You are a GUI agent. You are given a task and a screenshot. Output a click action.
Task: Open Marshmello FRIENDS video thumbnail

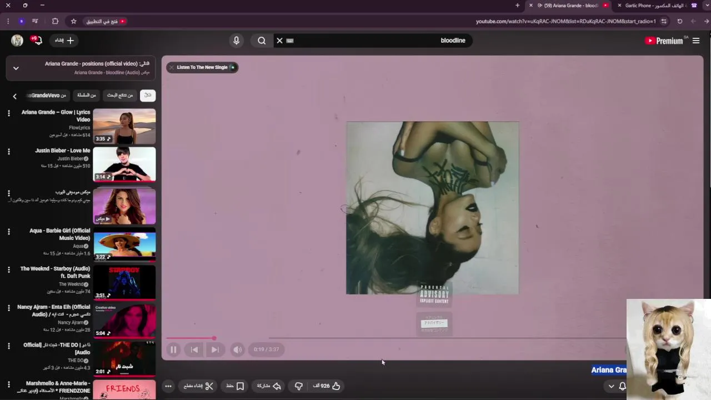(124, 390)
